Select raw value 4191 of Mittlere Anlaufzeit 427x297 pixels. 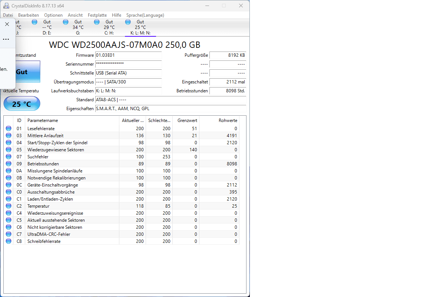coord(232,136)
